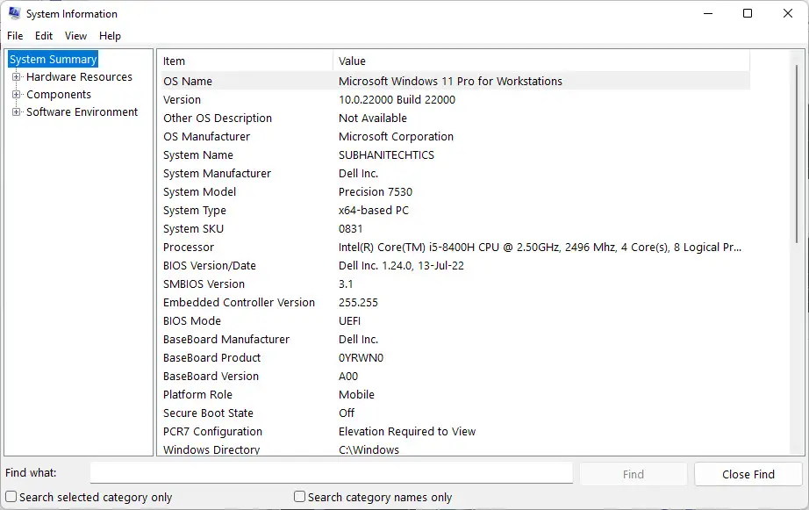
Task: Select Secure Boot State row label
Action: coord(209,413)
